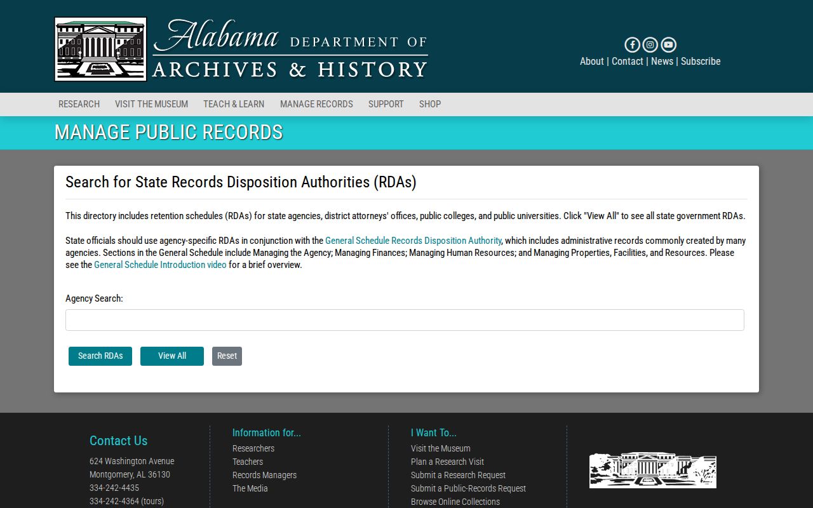
Task: Click the View All button
Action: (172, 356)
